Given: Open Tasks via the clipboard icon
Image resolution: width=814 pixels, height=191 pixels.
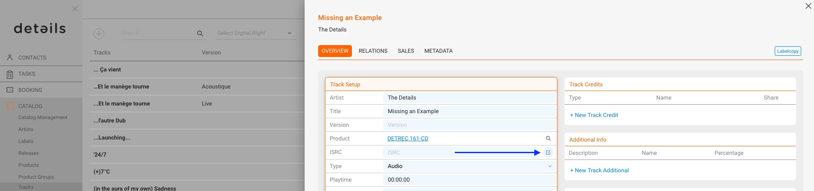Looking at the screenshot, I should (x=10, y=74).
